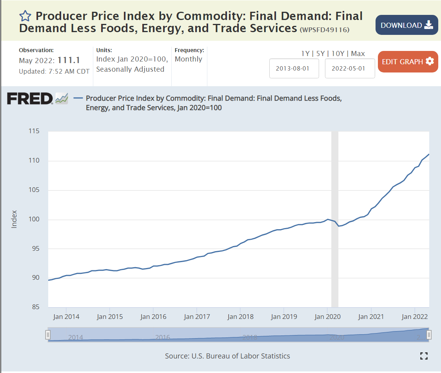This screenshot has height=373, width=441.
Task: Open the EDIT GRAPH panel
Action: [408, 62]
